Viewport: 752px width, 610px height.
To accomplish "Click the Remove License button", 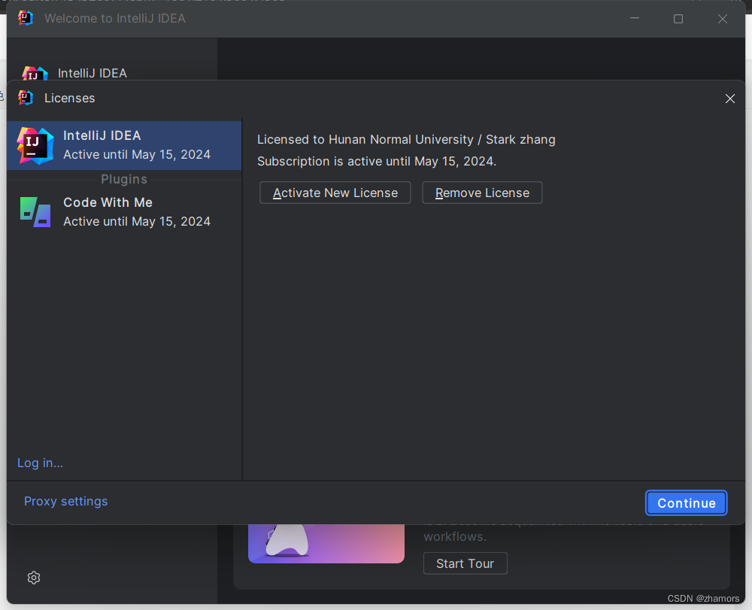I will (x=482, y=193).
